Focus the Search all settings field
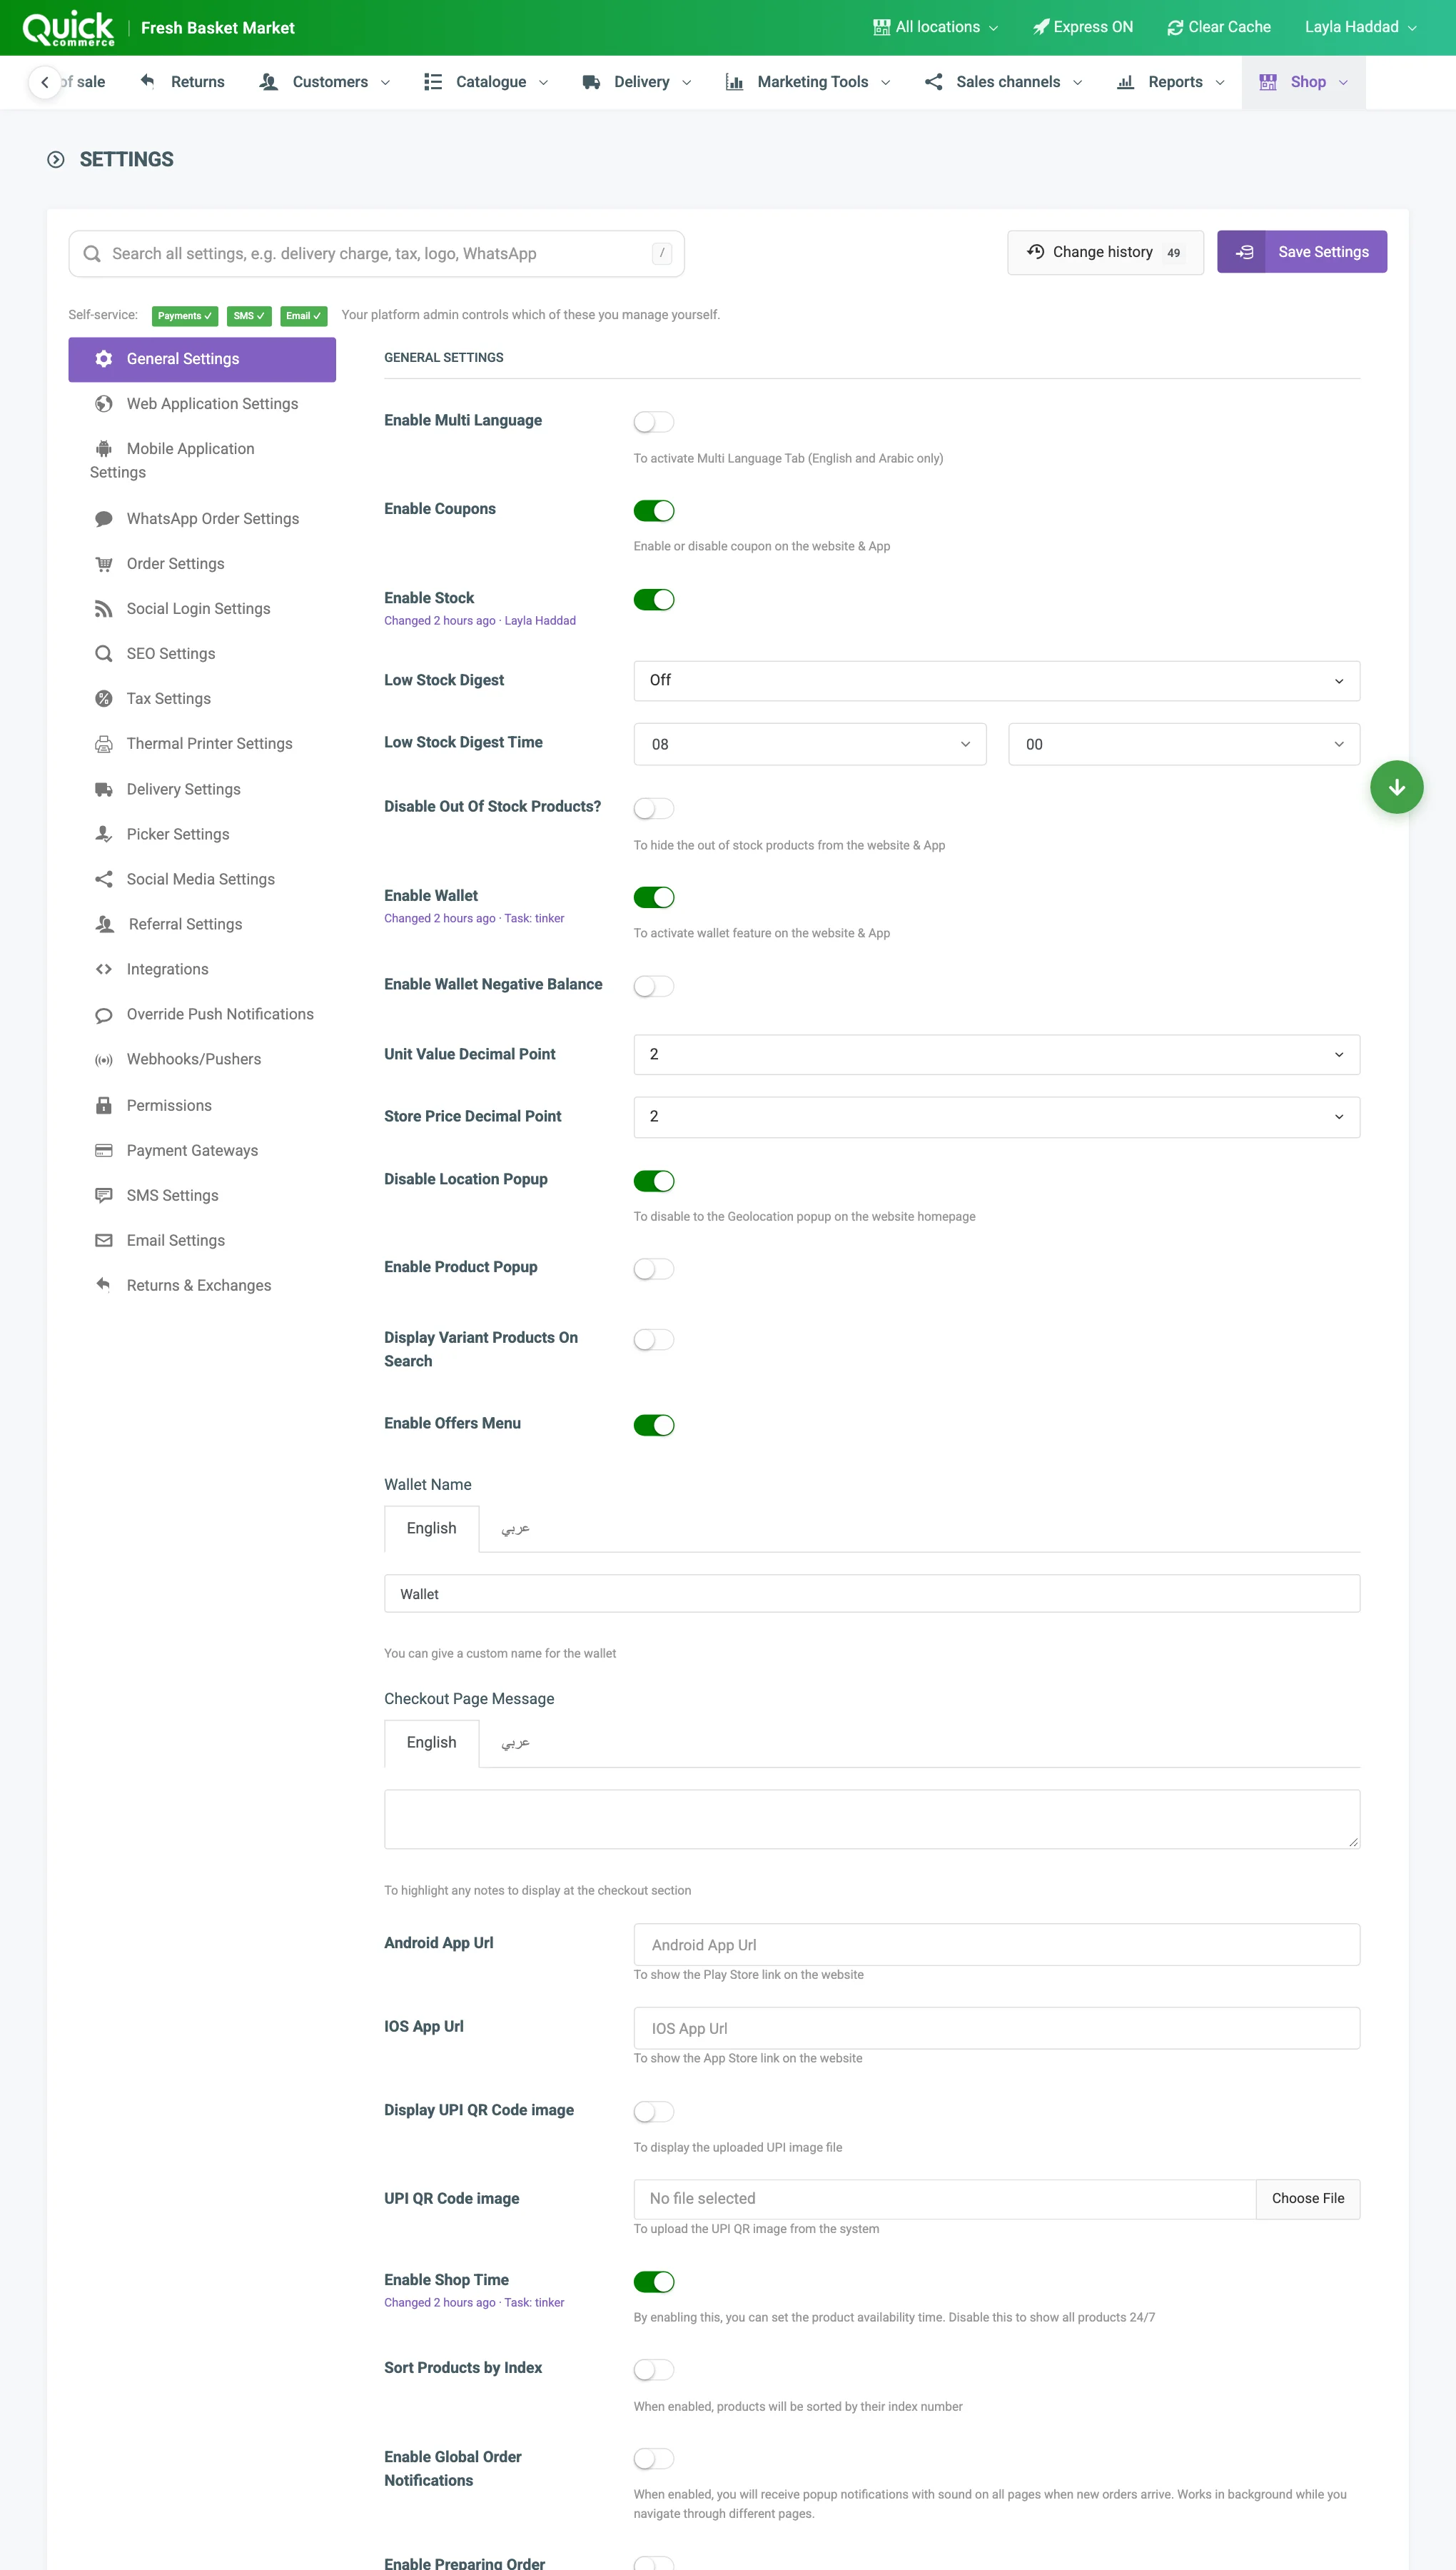 click(x=376, y=254)
